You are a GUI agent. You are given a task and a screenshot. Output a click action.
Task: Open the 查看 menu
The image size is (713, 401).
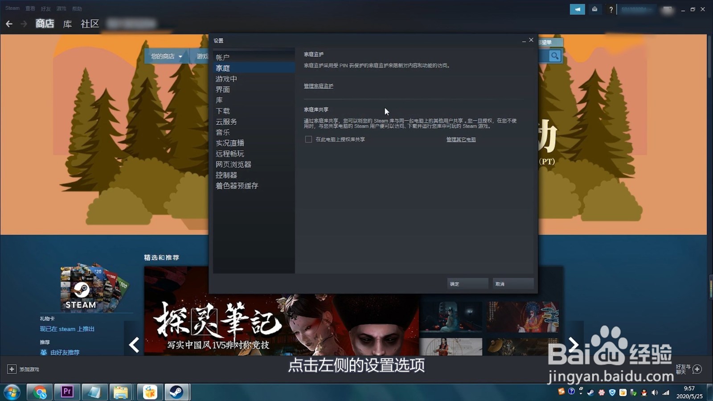click(x=30, y=8)
